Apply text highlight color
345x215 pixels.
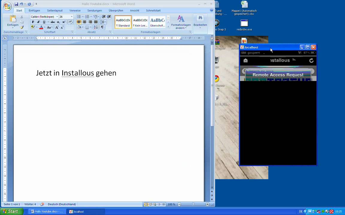click(x=33, y=27)
